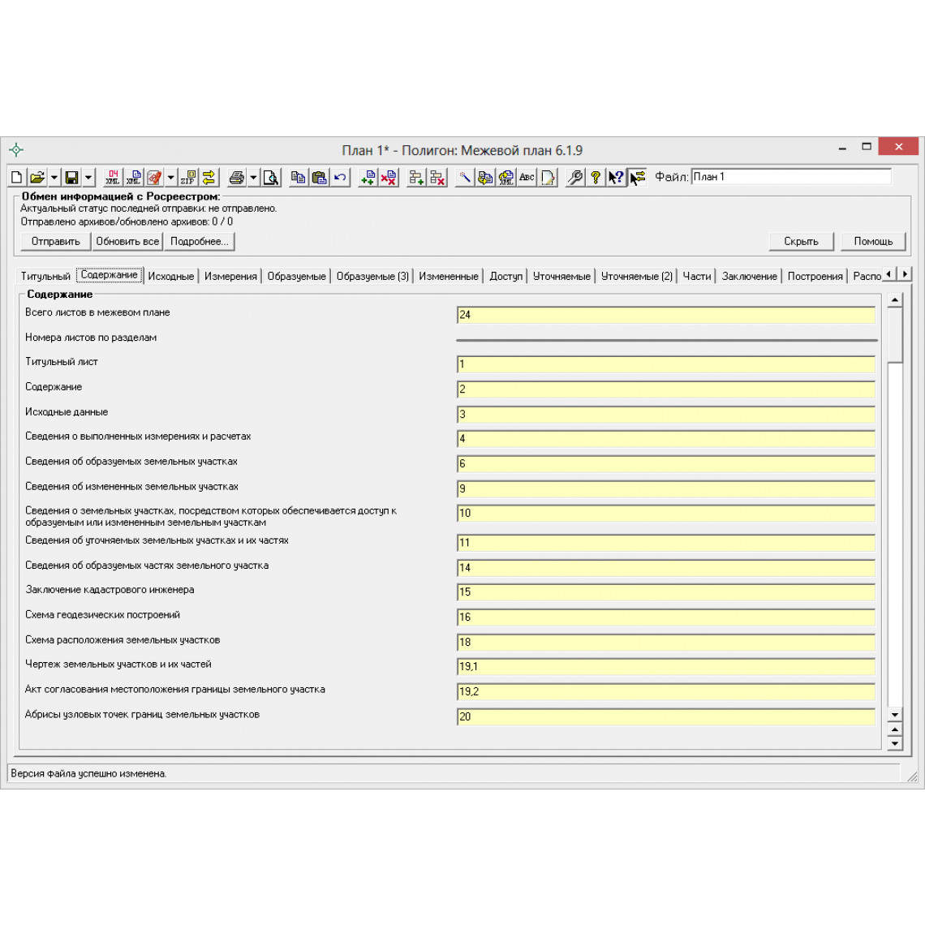The image size is (925, 925).
Task: Click the Помощь button
Action: point(873,241)
